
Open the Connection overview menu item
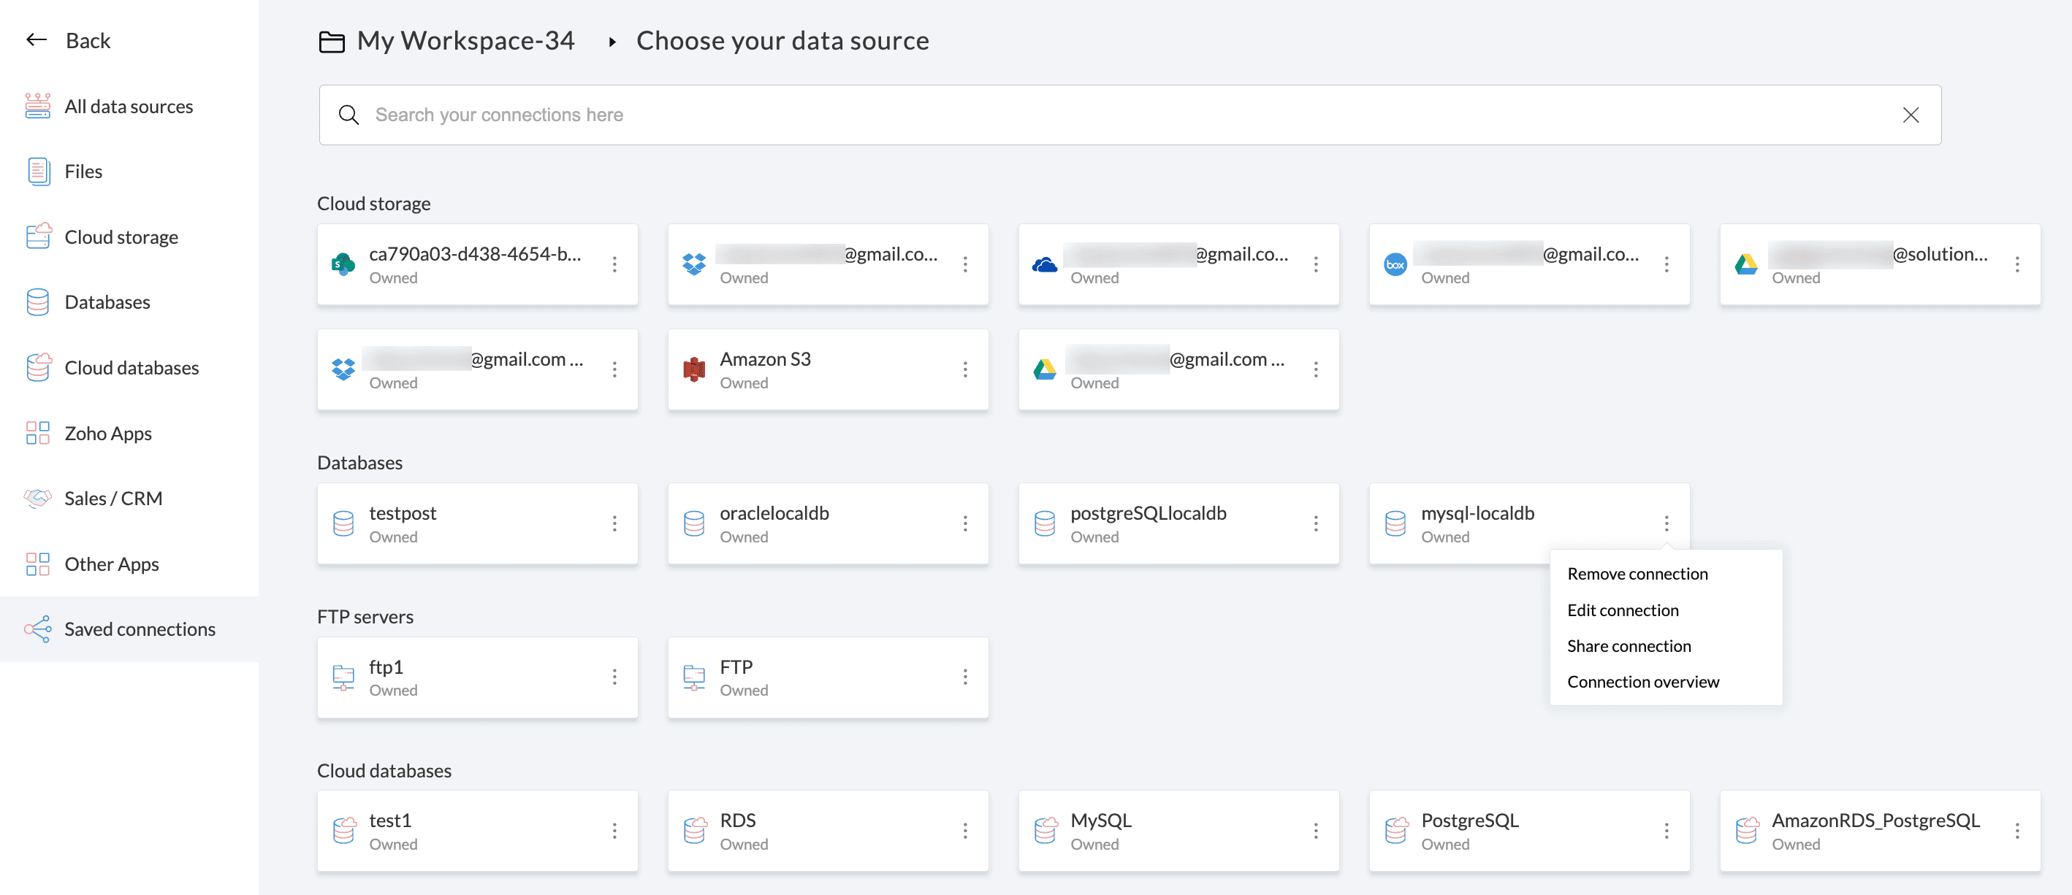click(1642, 681)
